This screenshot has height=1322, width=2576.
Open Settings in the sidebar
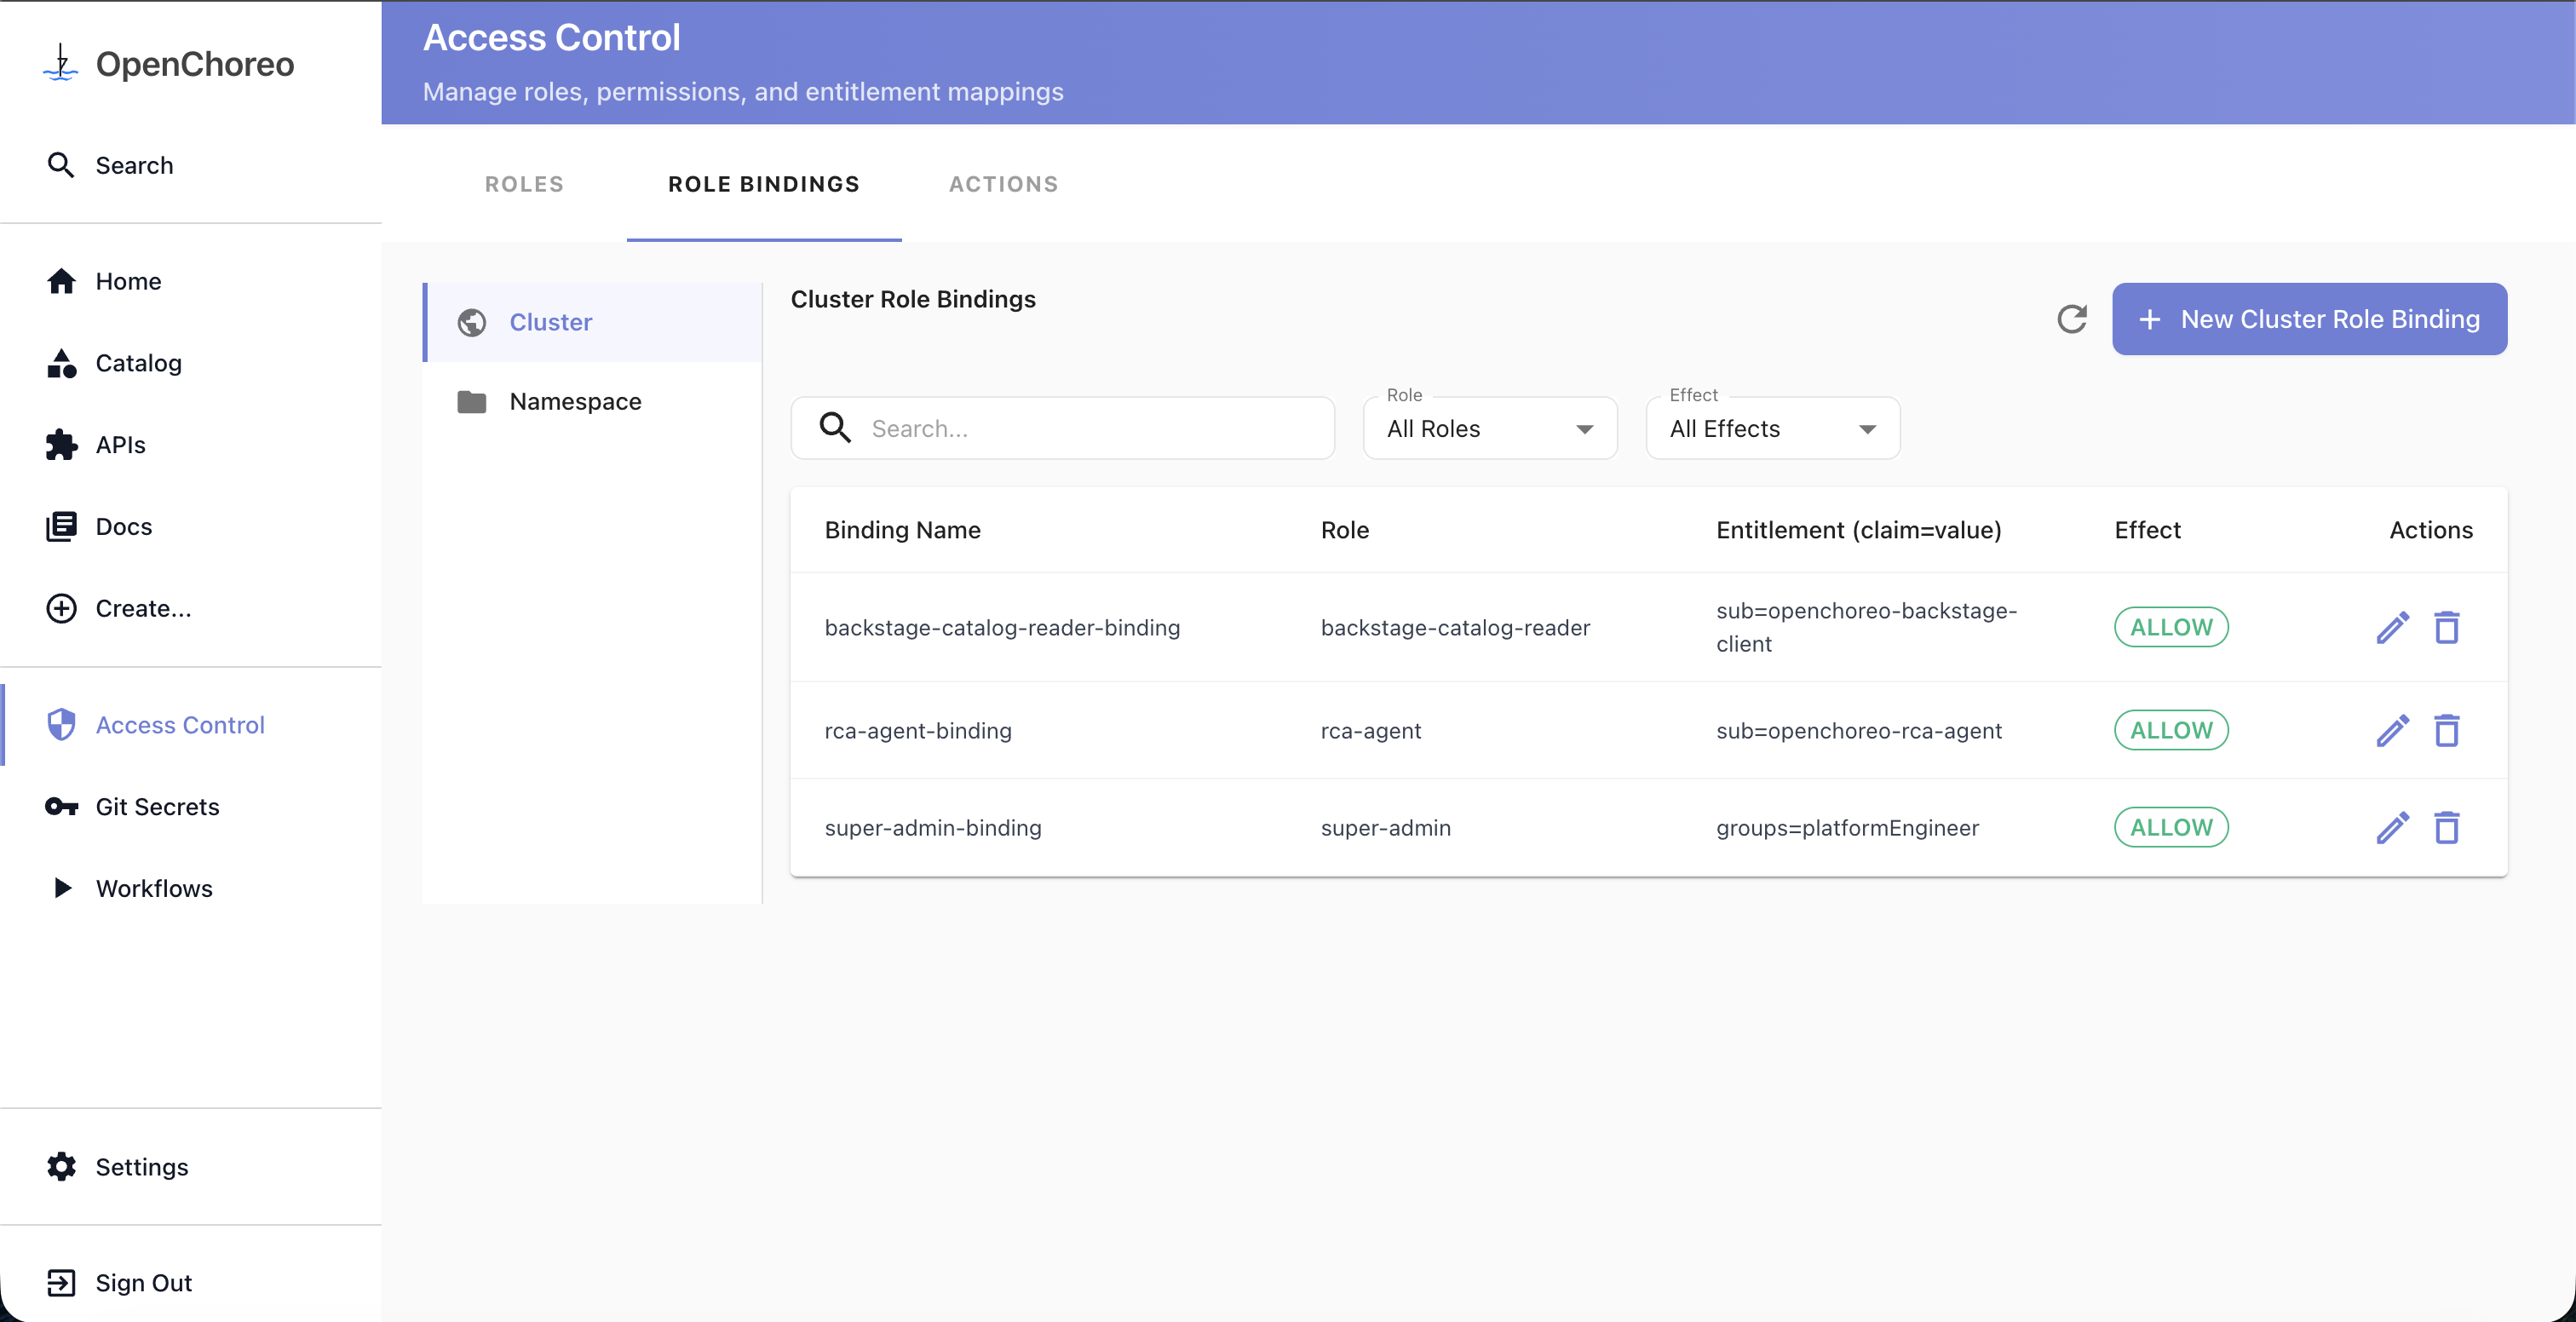[141, 1167]
